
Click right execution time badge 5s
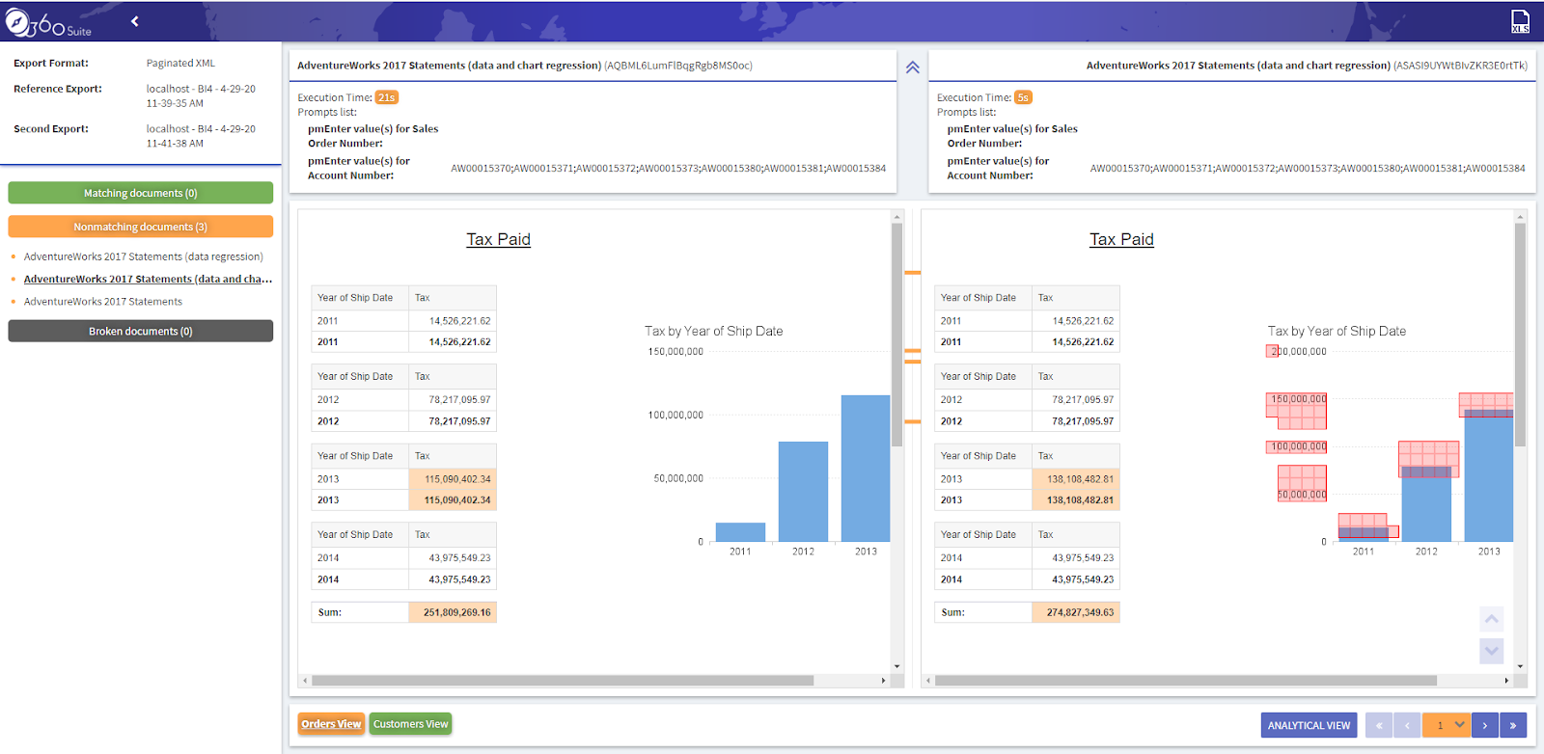pyautogui.click(x=1023, y=97)
